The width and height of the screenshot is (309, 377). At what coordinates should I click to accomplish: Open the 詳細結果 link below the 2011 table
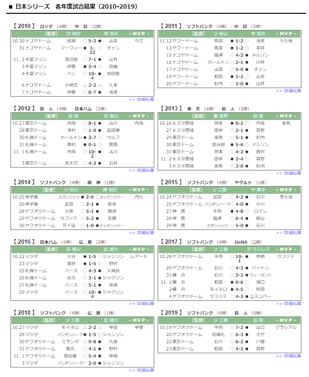click(x=289, y=91)
